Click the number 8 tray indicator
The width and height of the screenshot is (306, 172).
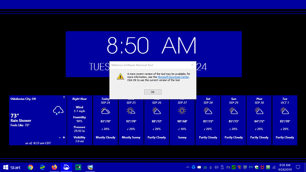(x=211, y=168)
